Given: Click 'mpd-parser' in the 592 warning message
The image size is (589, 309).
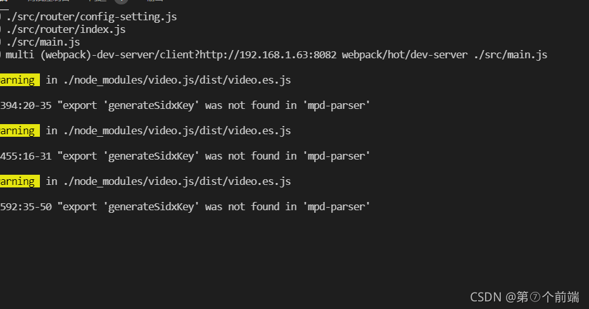Looking at the screenshot, I should 336,207.
